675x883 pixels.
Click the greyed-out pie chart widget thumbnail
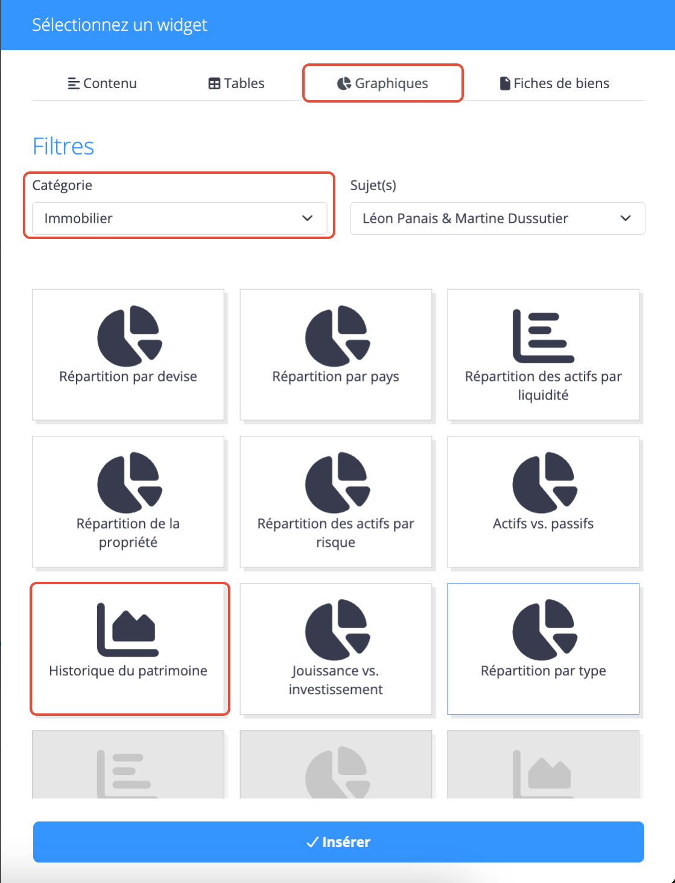click(335, 765)
